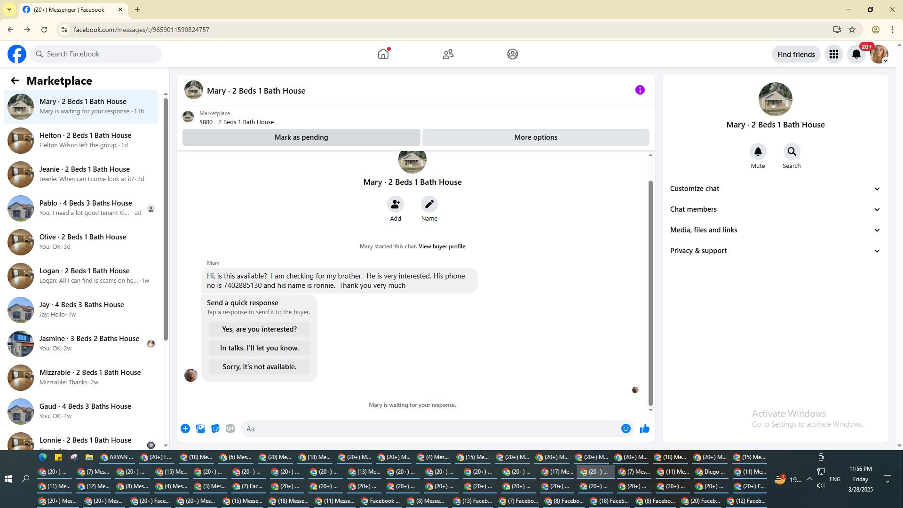903x508 pixels.
Task: Open the sticker picker
Action: pos(215,429)
